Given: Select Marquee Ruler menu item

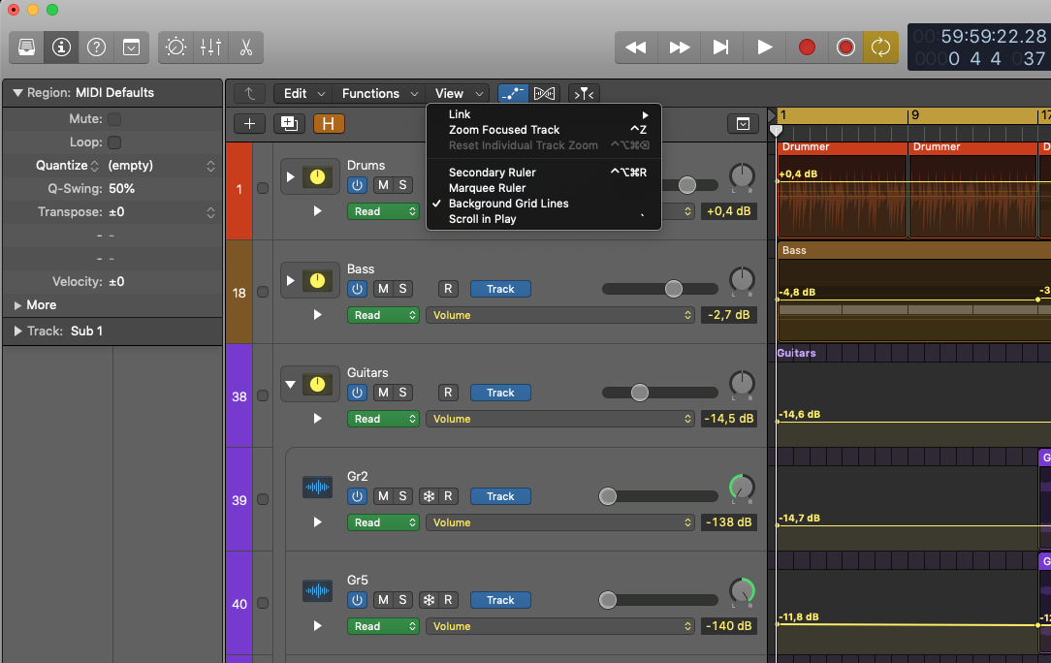Looking at the screenshot, I should (x=544, y=188).
